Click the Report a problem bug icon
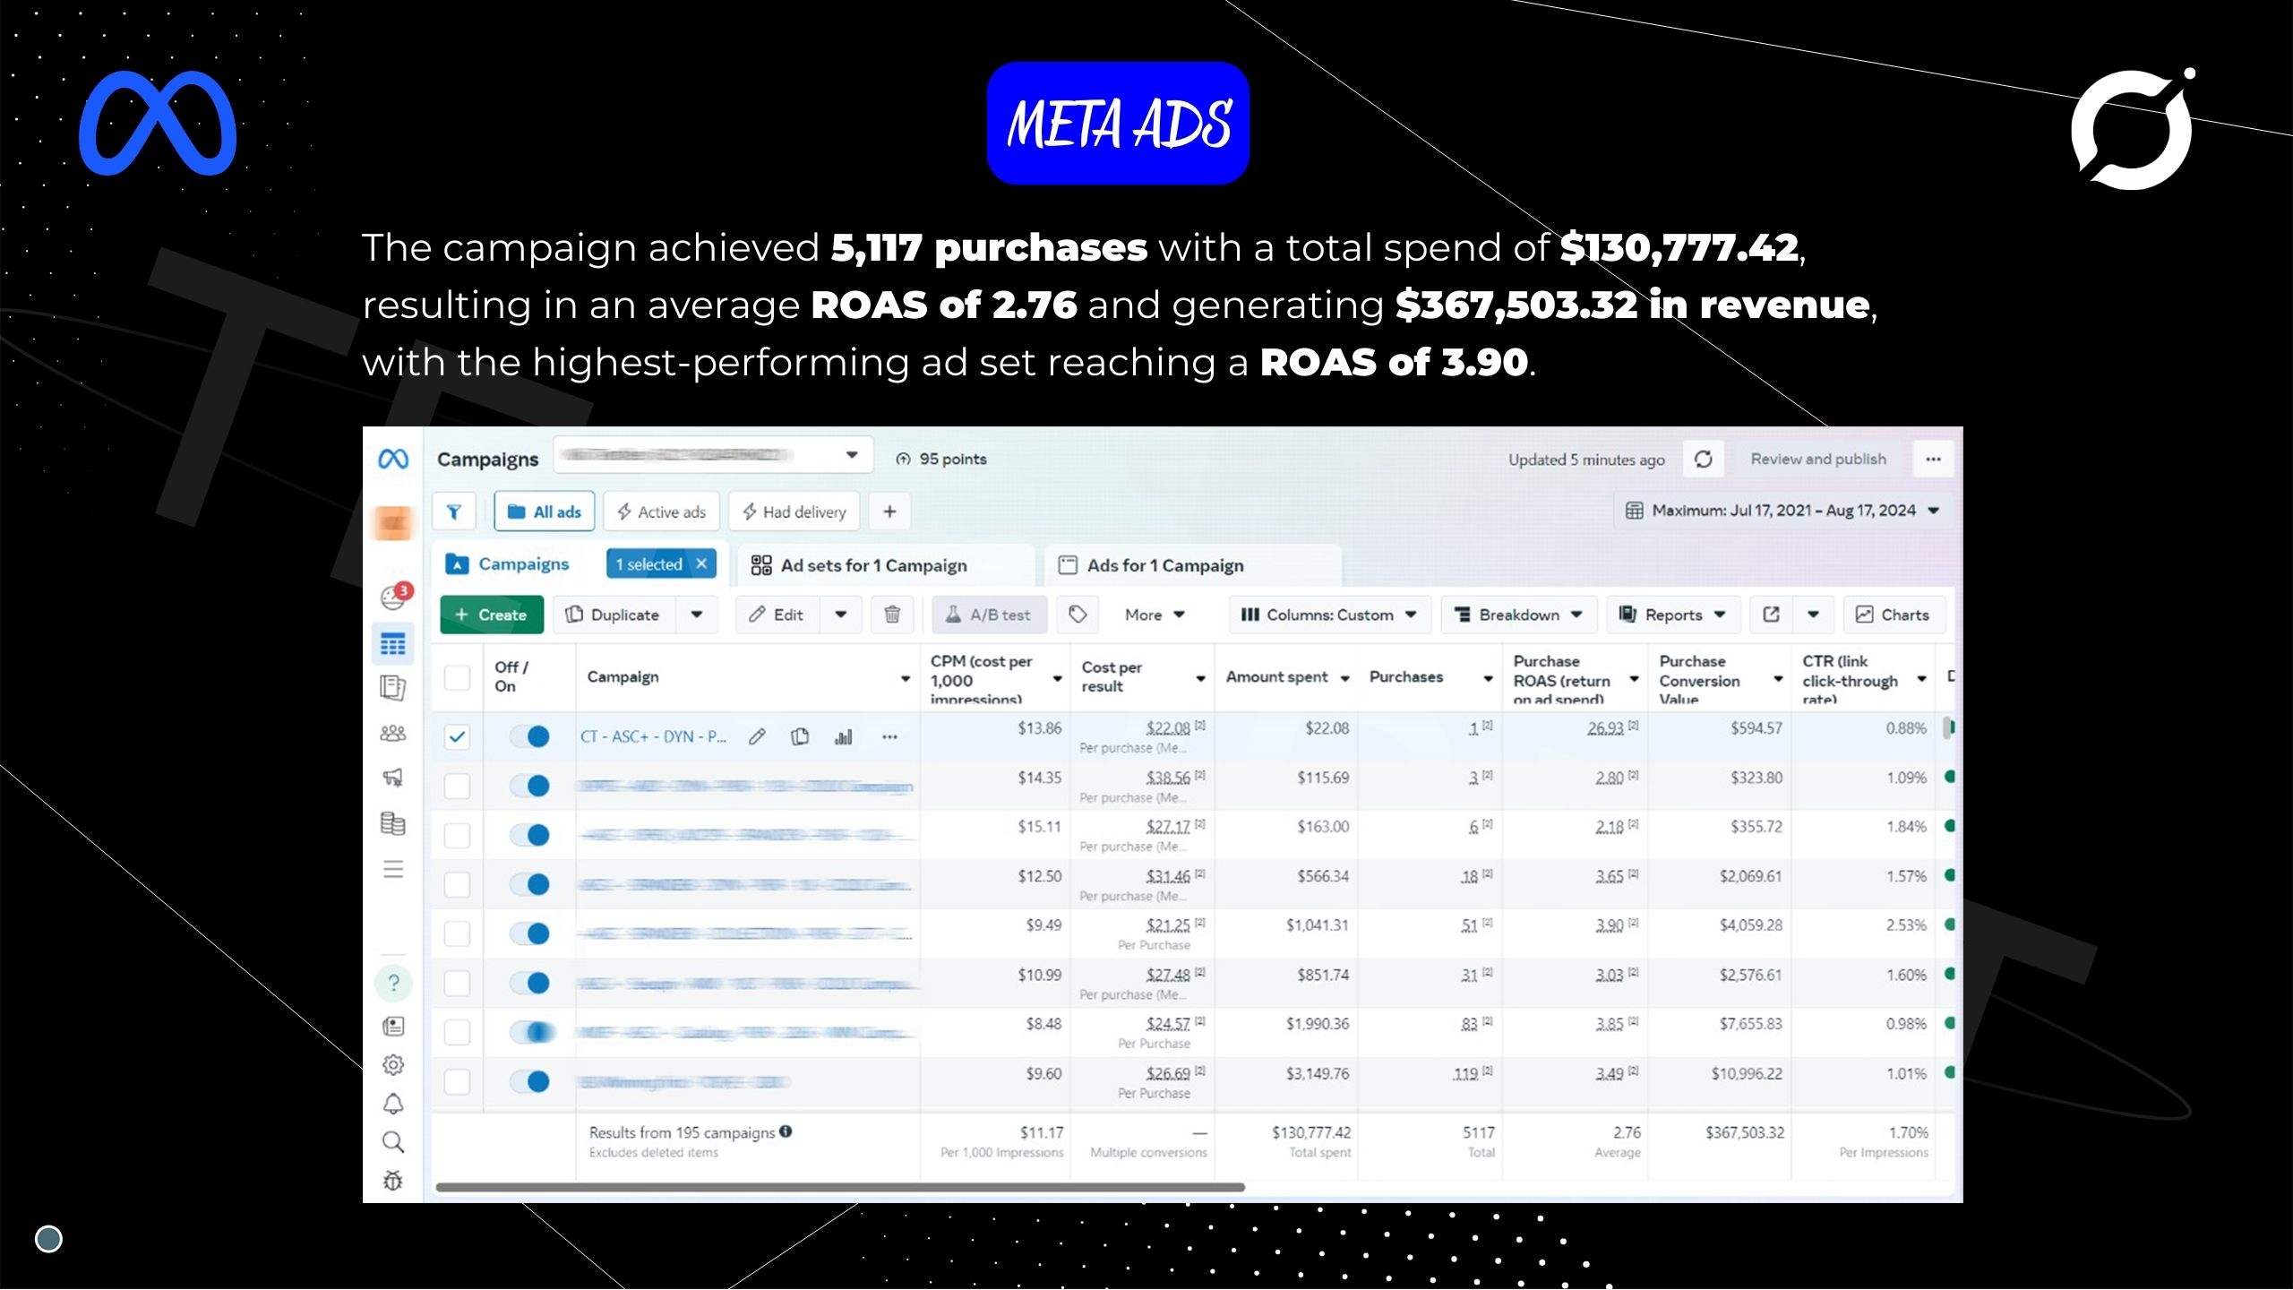 point(393,1181)
